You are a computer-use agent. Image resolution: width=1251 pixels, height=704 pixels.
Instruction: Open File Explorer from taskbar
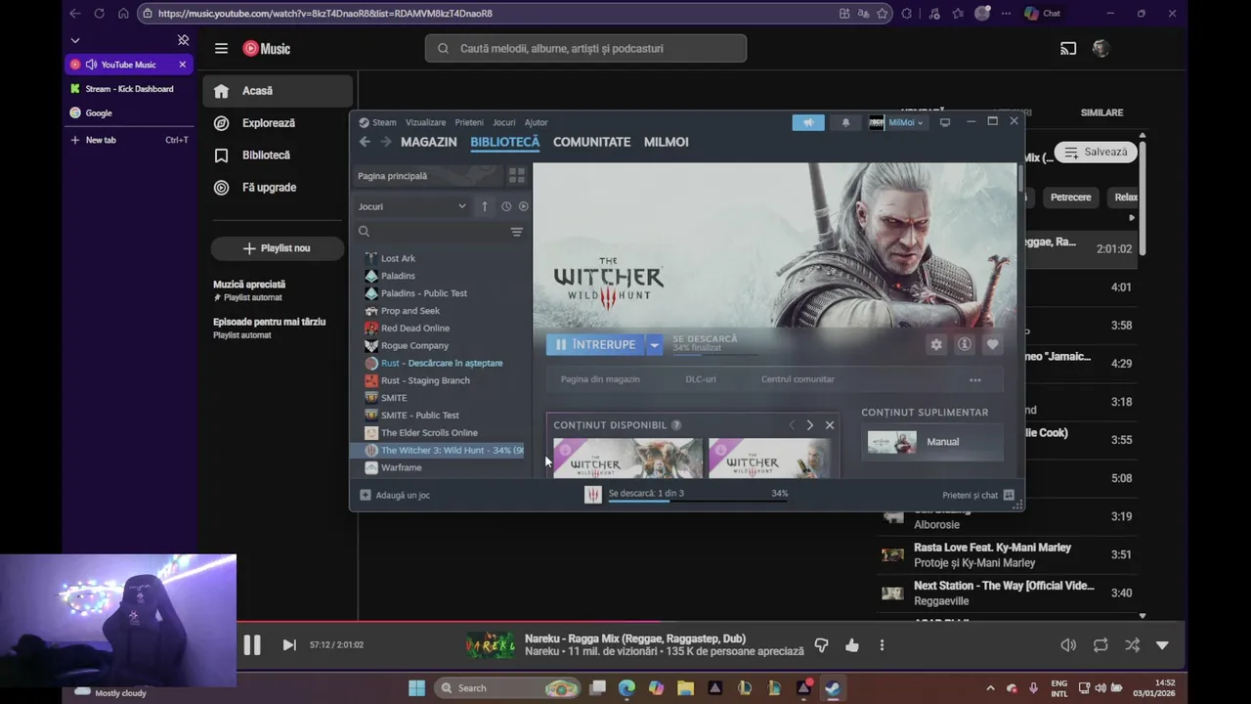click(x=685, y=687)
